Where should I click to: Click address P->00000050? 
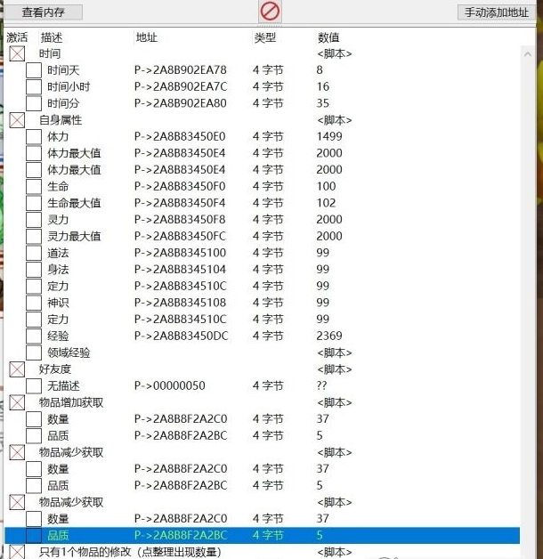[x=170, y=385]
